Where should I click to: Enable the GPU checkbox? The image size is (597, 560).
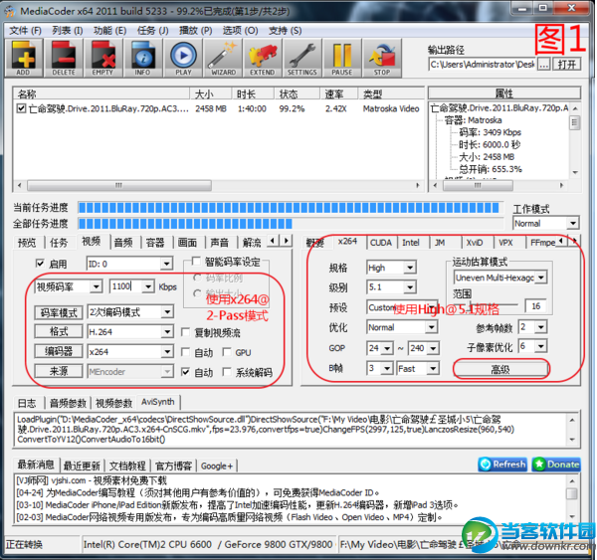click(227, 352)
